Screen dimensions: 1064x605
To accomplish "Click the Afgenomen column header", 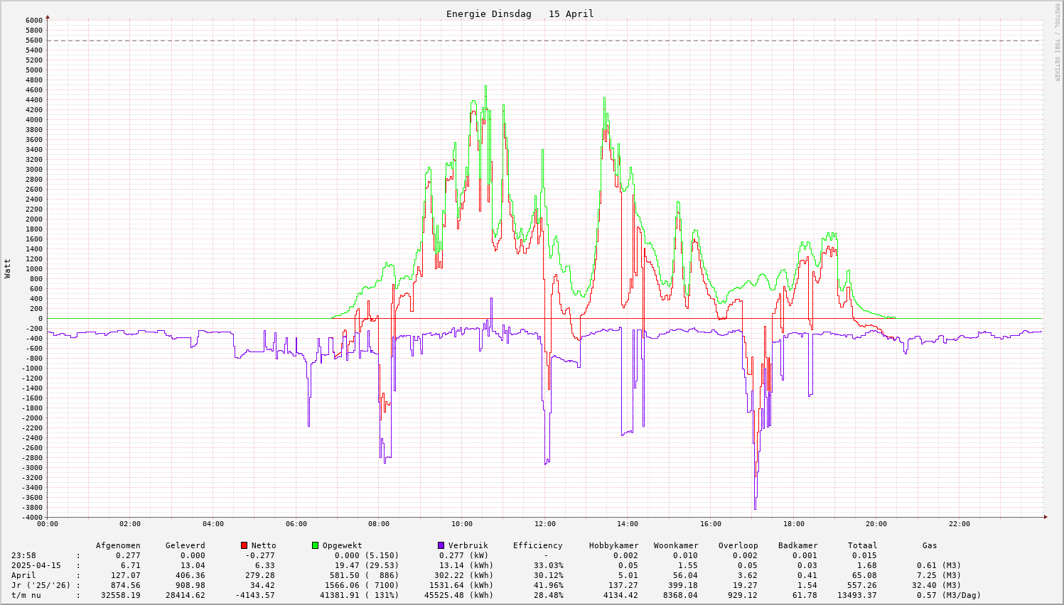I will [x=118, y=545].
